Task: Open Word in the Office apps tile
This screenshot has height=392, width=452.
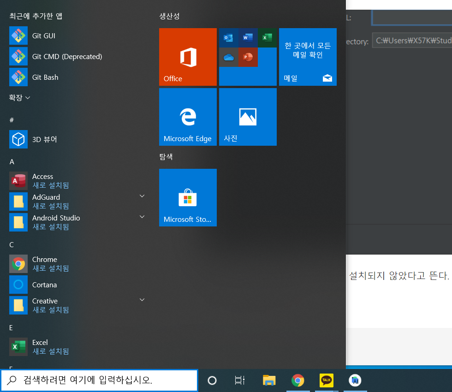Action: [x=248, y=38]
